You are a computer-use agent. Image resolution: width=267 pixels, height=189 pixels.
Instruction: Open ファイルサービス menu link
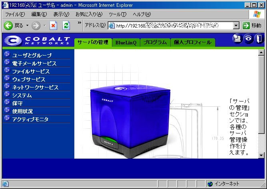click(x=31, y=72)
